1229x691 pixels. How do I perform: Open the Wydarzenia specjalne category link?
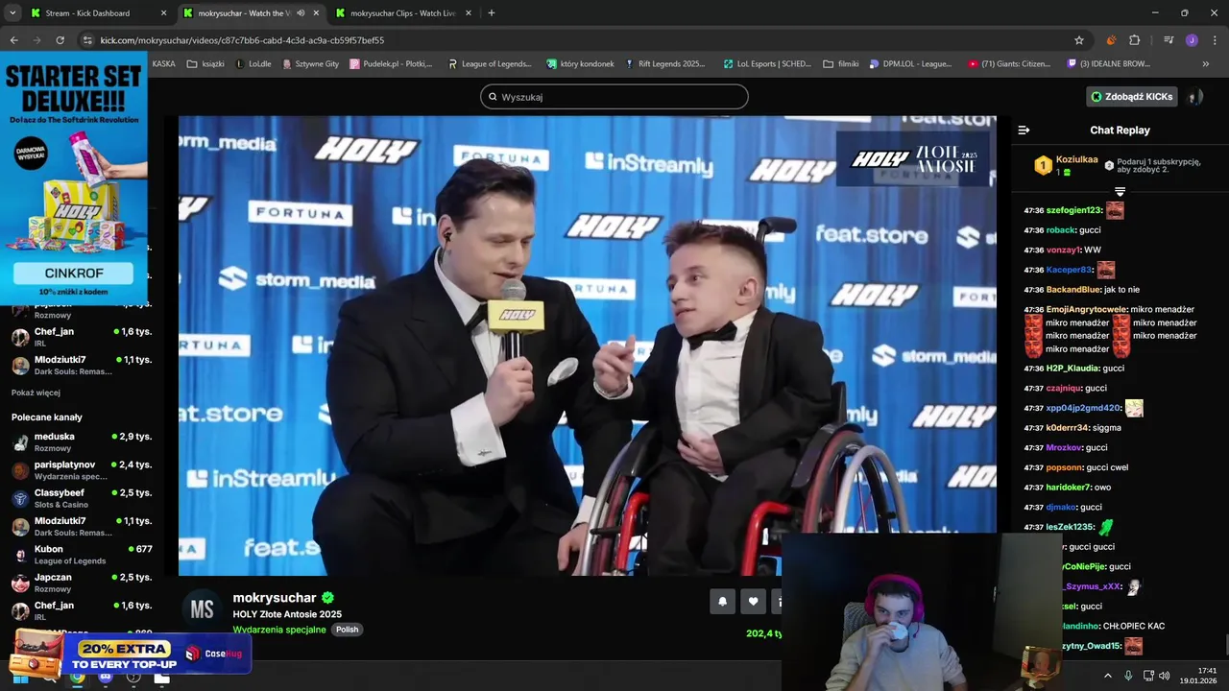coord(279,630)
